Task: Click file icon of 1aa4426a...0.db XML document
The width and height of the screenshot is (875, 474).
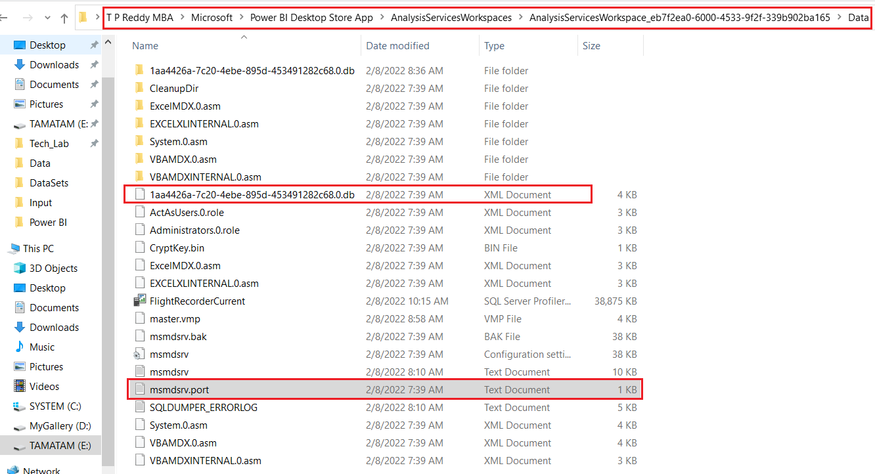Action: [x=139, y=194]
